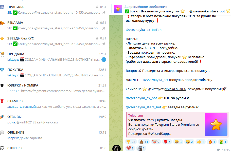Image resolution: width=231 pixels, height=151 pixels.
Task: Toggle the custom emoji reaction after ribbon heart
Action: point(141,148)
